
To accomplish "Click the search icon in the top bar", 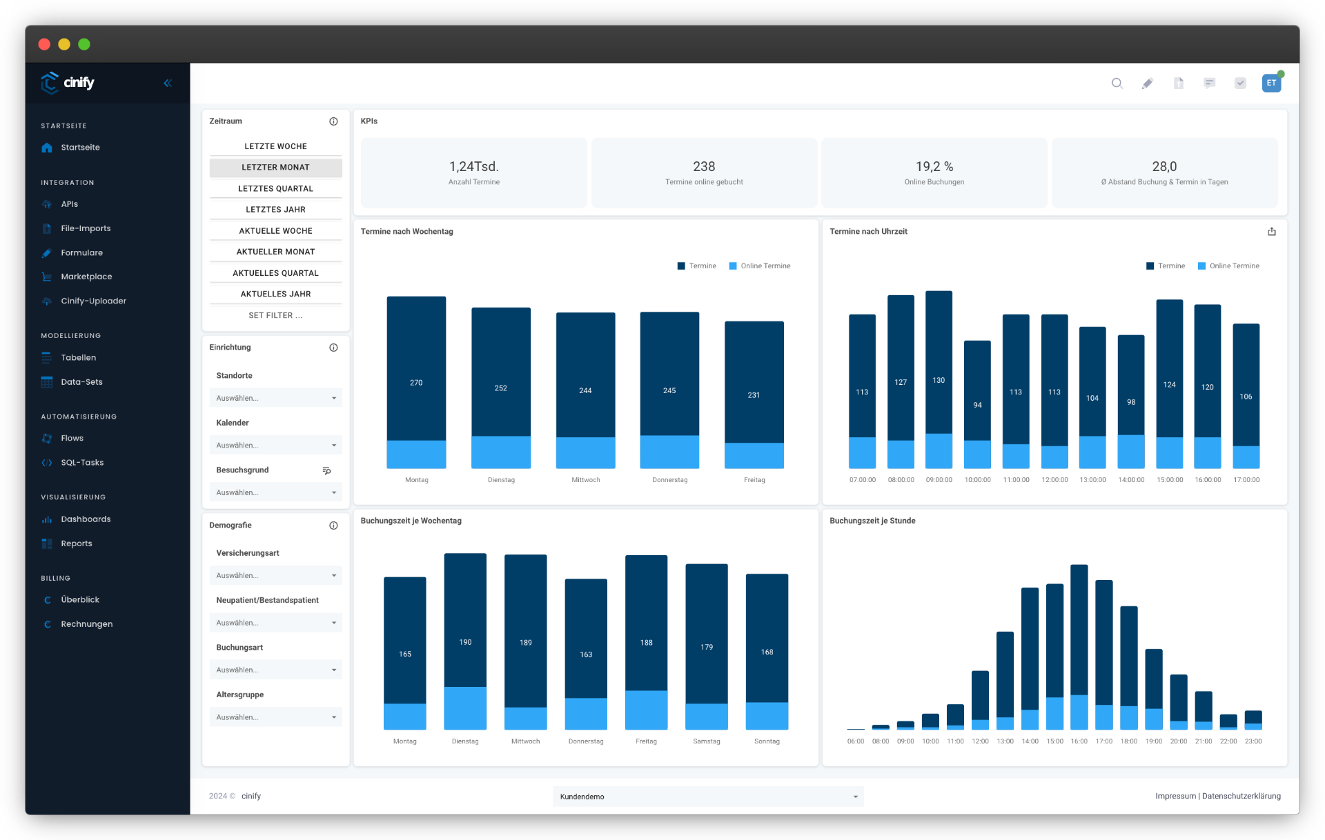I will [1117, 83].
